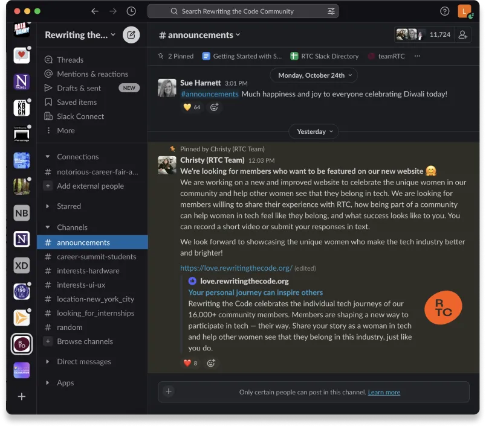
Task: Open the career-summit-students channel
Action: click(x=92, y=257)
